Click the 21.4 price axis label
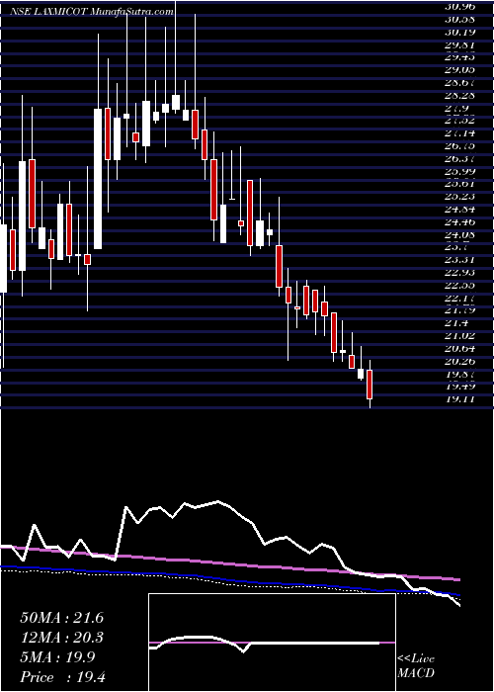 tap(456, 323)
